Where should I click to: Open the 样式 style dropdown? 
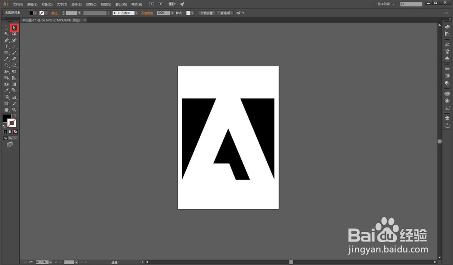(x=193, y=13)
